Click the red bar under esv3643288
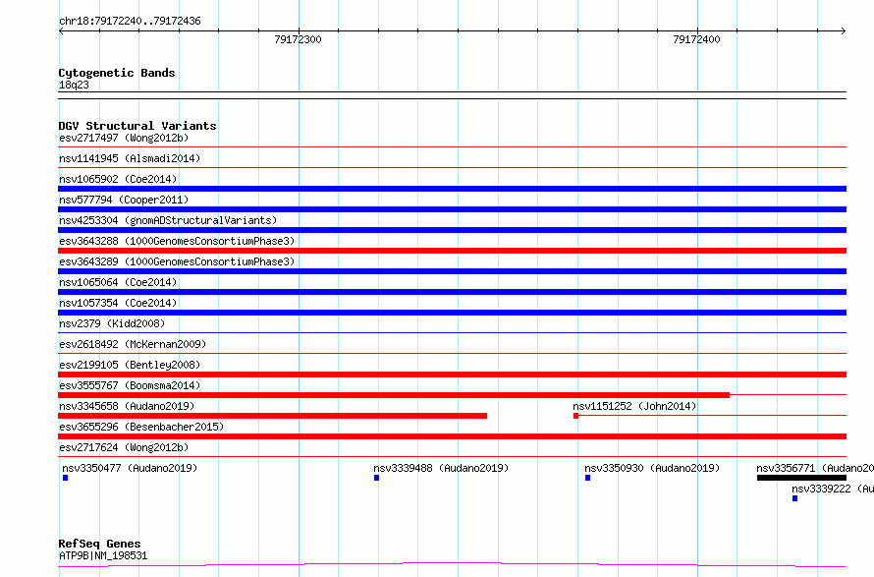Viewport: 874px width, 577px height. [452, 251]
